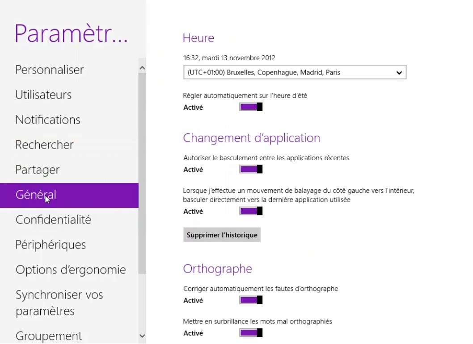
Task: Click the sidebar scroll down arrow
Action: [142, 336]
